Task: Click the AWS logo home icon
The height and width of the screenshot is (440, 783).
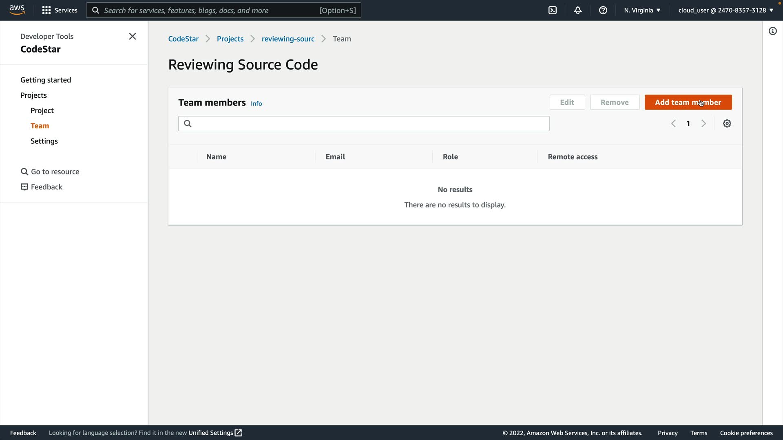Action: (17, 10)
